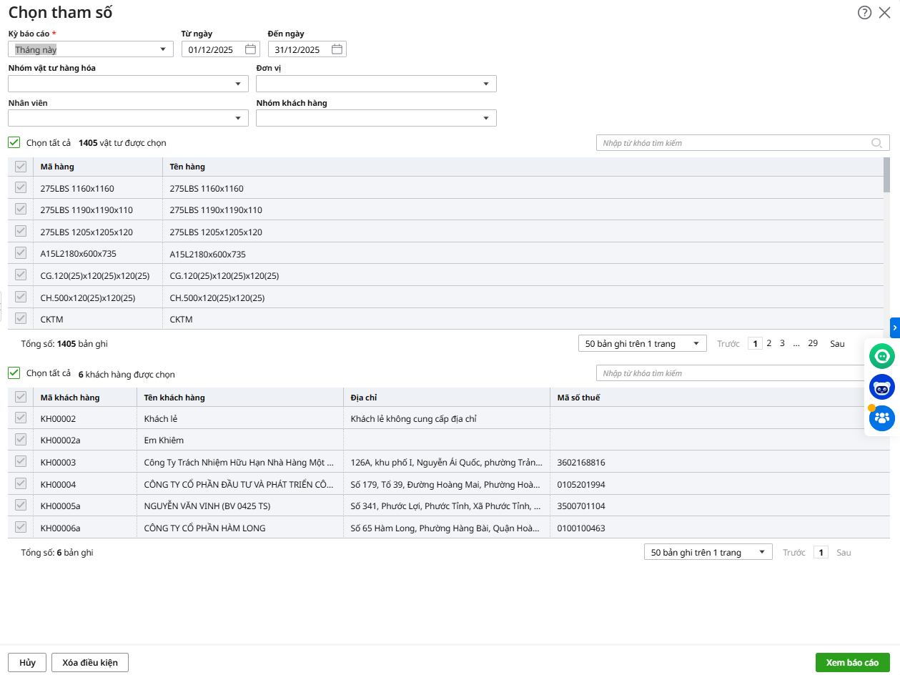Screen dimensions: 900x675
Task: Uncheck Chọn tất cả for khách hàng
Action: 14,373
